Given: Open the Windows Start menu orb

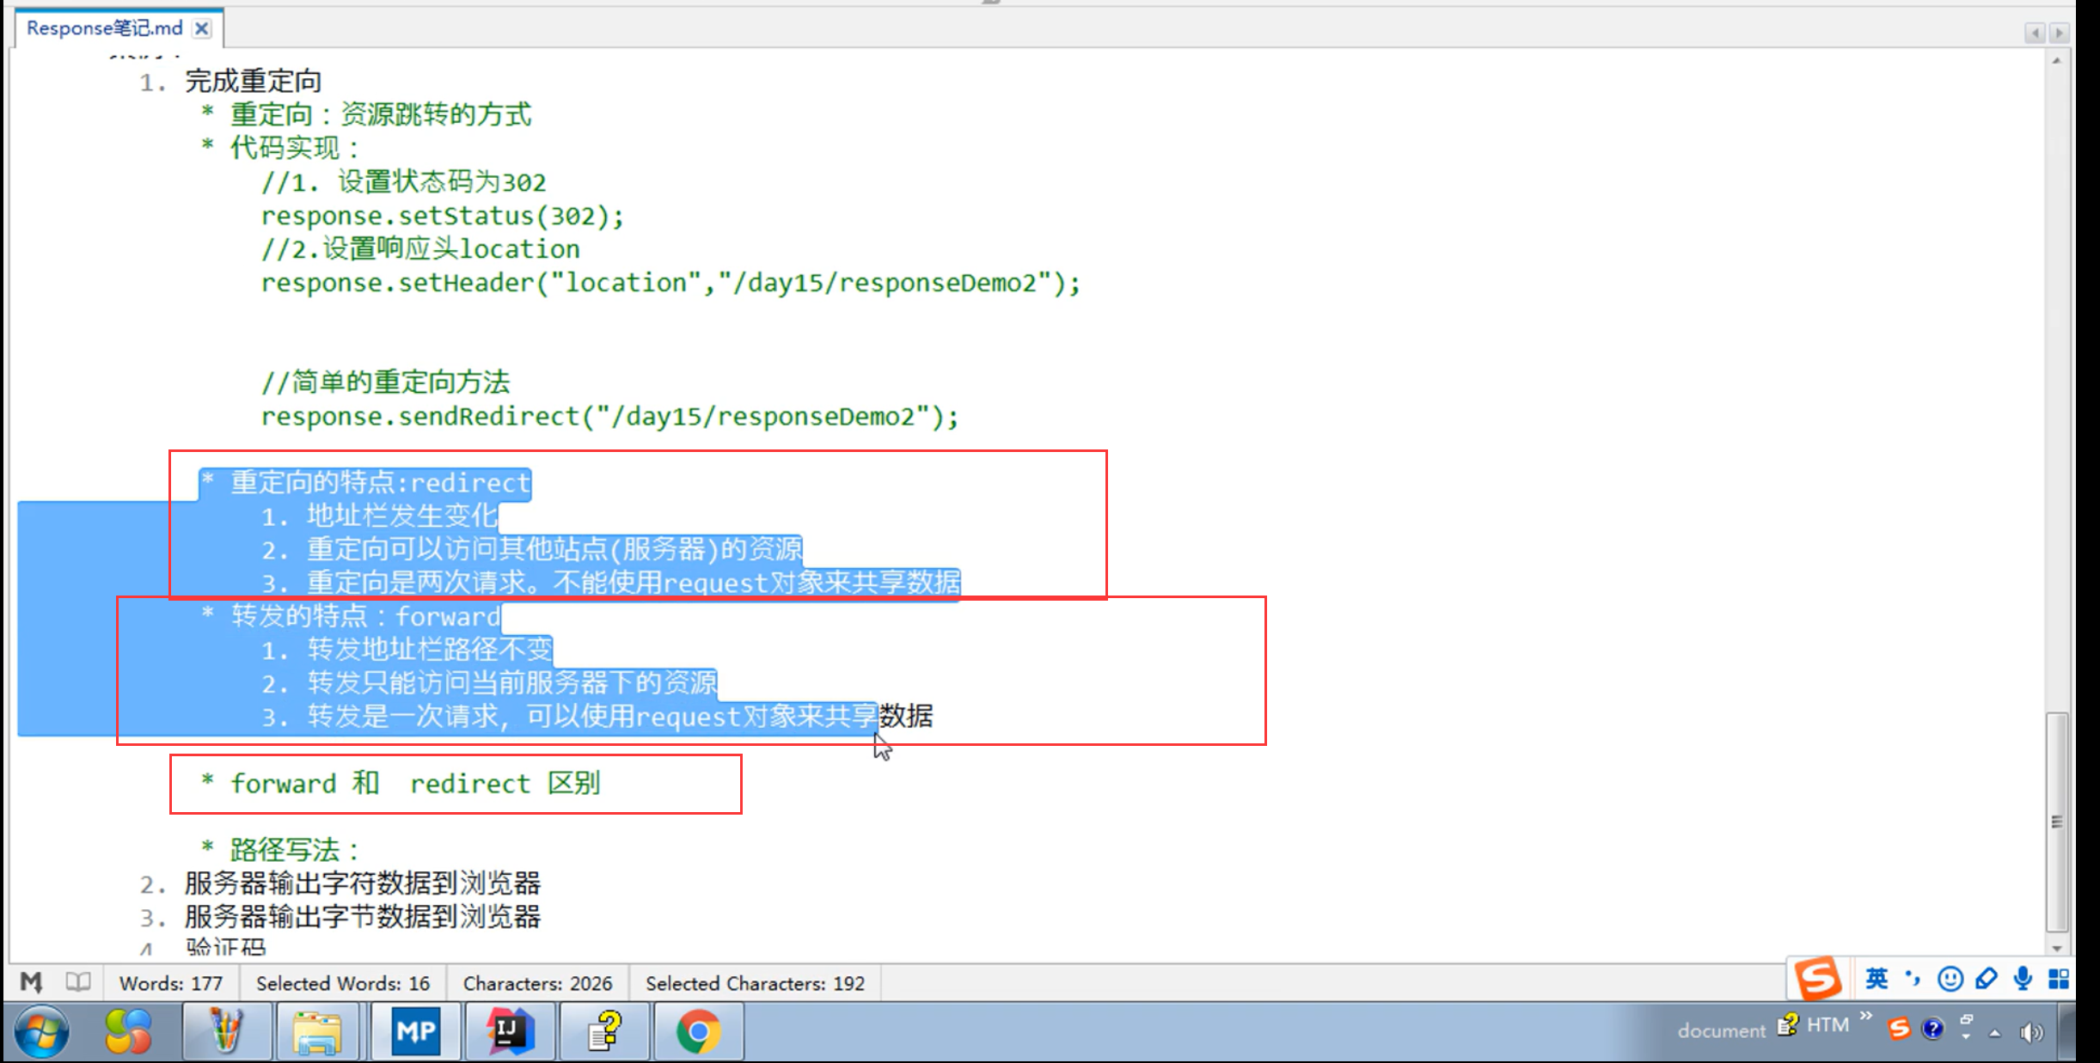Looking at the screenshot, I should (41, 1031).
